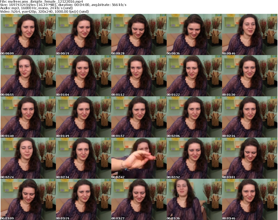Open the frame stamped 00:01:57
The height and width of the screenshot is (220, 278).
click(139, 117)
